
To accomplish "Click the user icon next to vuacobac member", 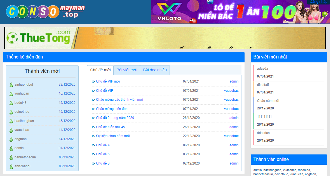I will [x=11, y=130].
